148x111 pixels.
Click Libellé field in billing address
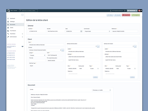83,52
